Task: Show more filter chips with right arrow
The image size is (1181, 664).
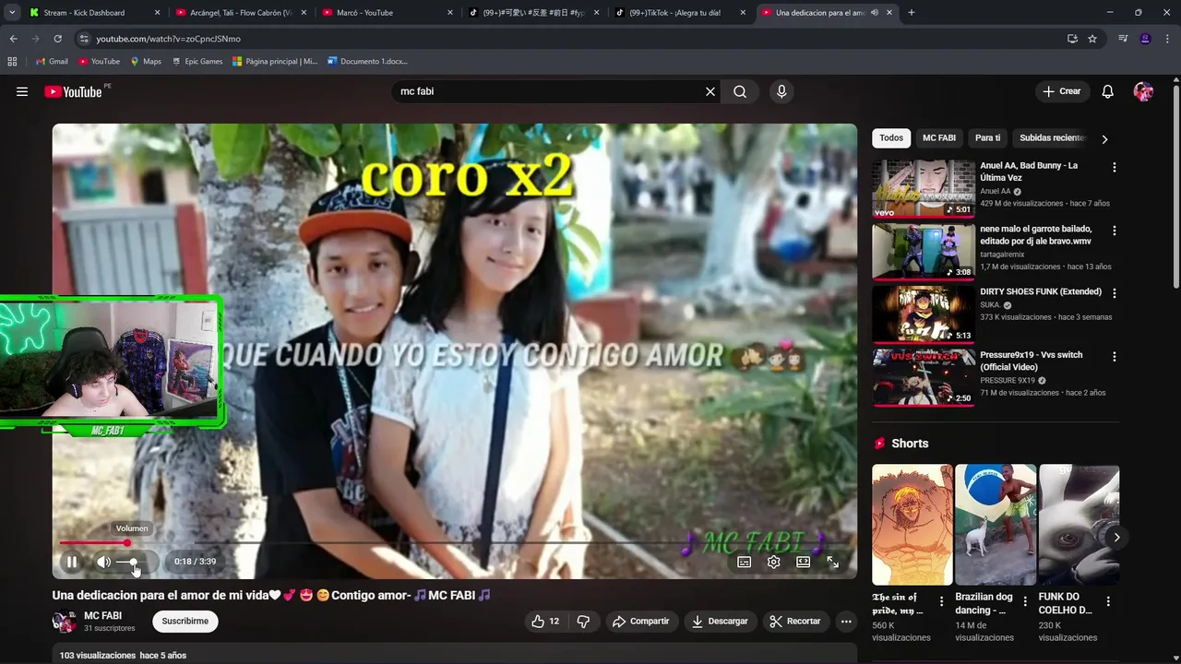Action: click(x=1104, y=139)
